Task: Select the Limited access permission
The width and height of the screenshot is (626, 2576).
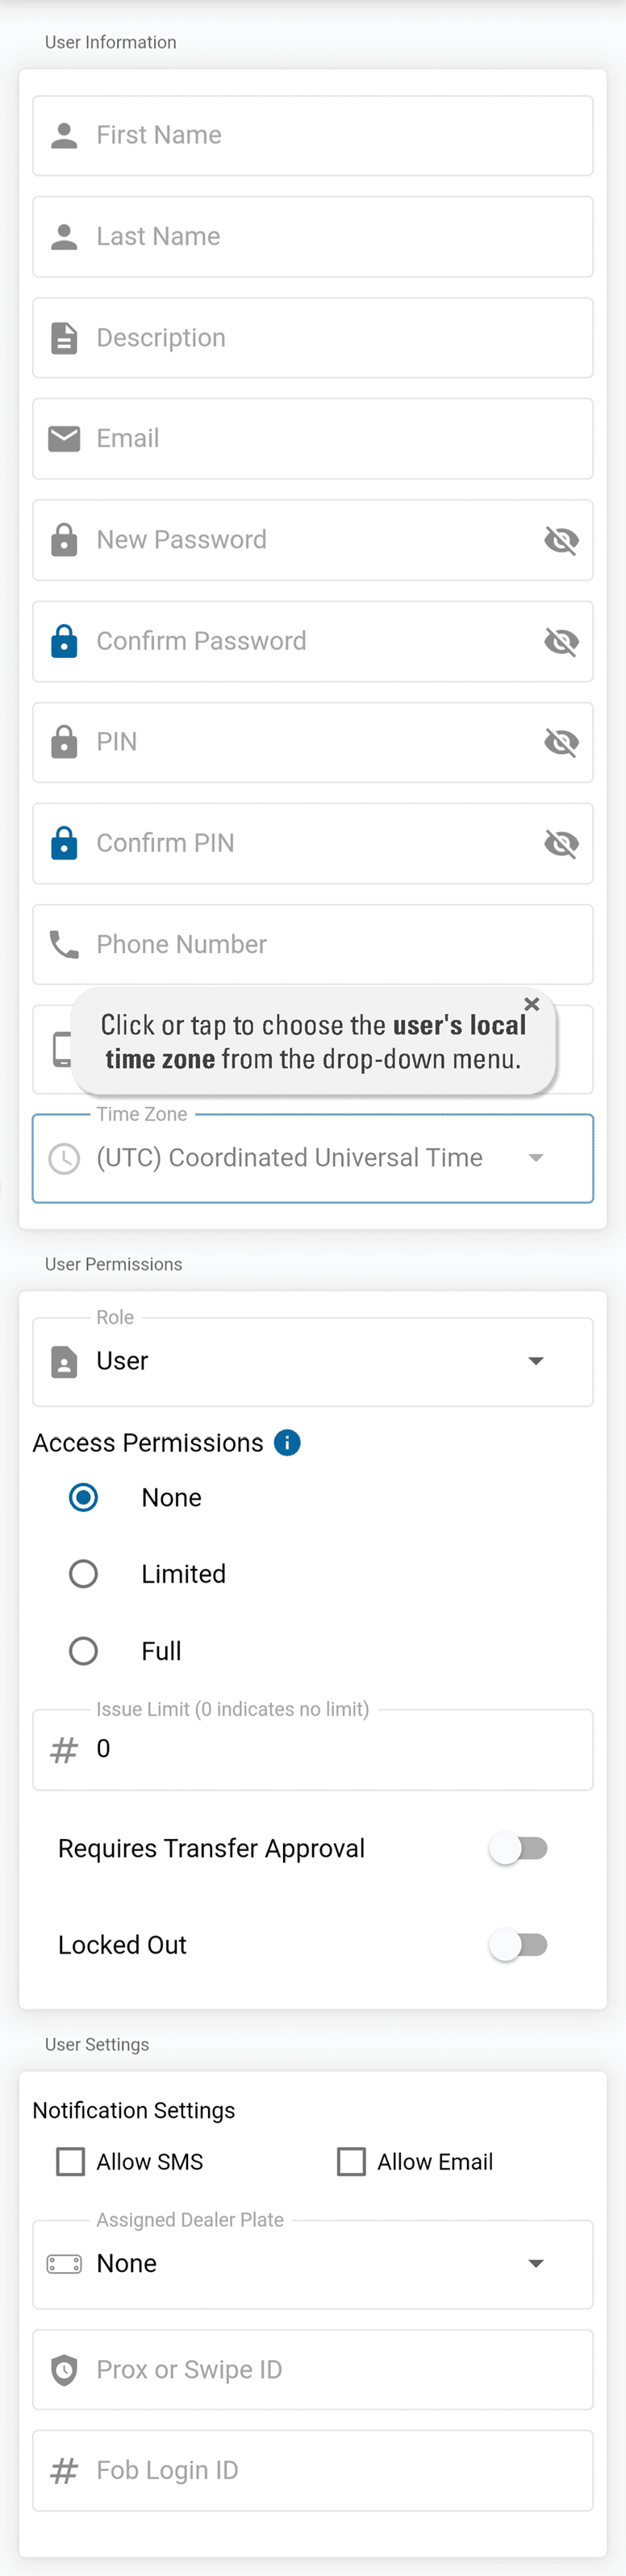Action: 83,1574
